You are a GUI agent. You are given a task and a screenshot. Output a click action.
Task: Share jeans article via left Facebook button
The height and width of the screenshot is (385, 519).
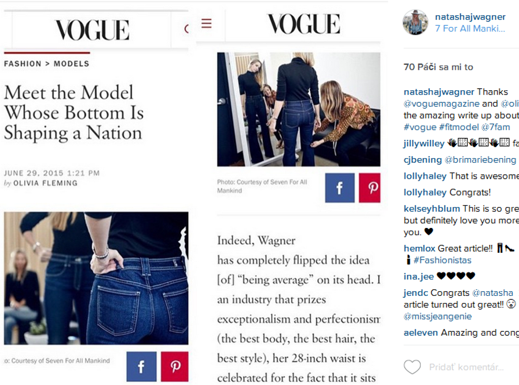tap(141, 366)
